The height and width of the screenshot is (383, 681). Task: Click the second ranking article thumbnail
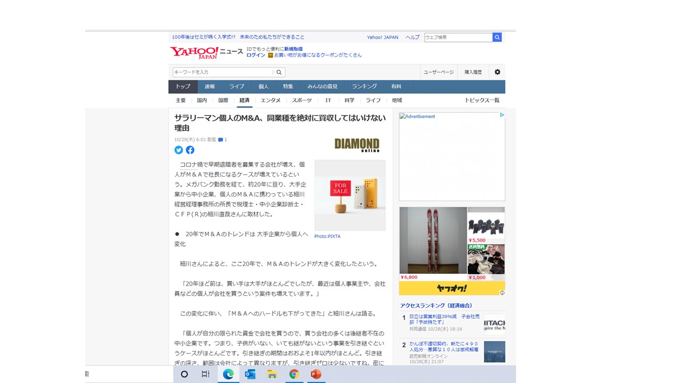pyautogui.click(x=495, y=352)
